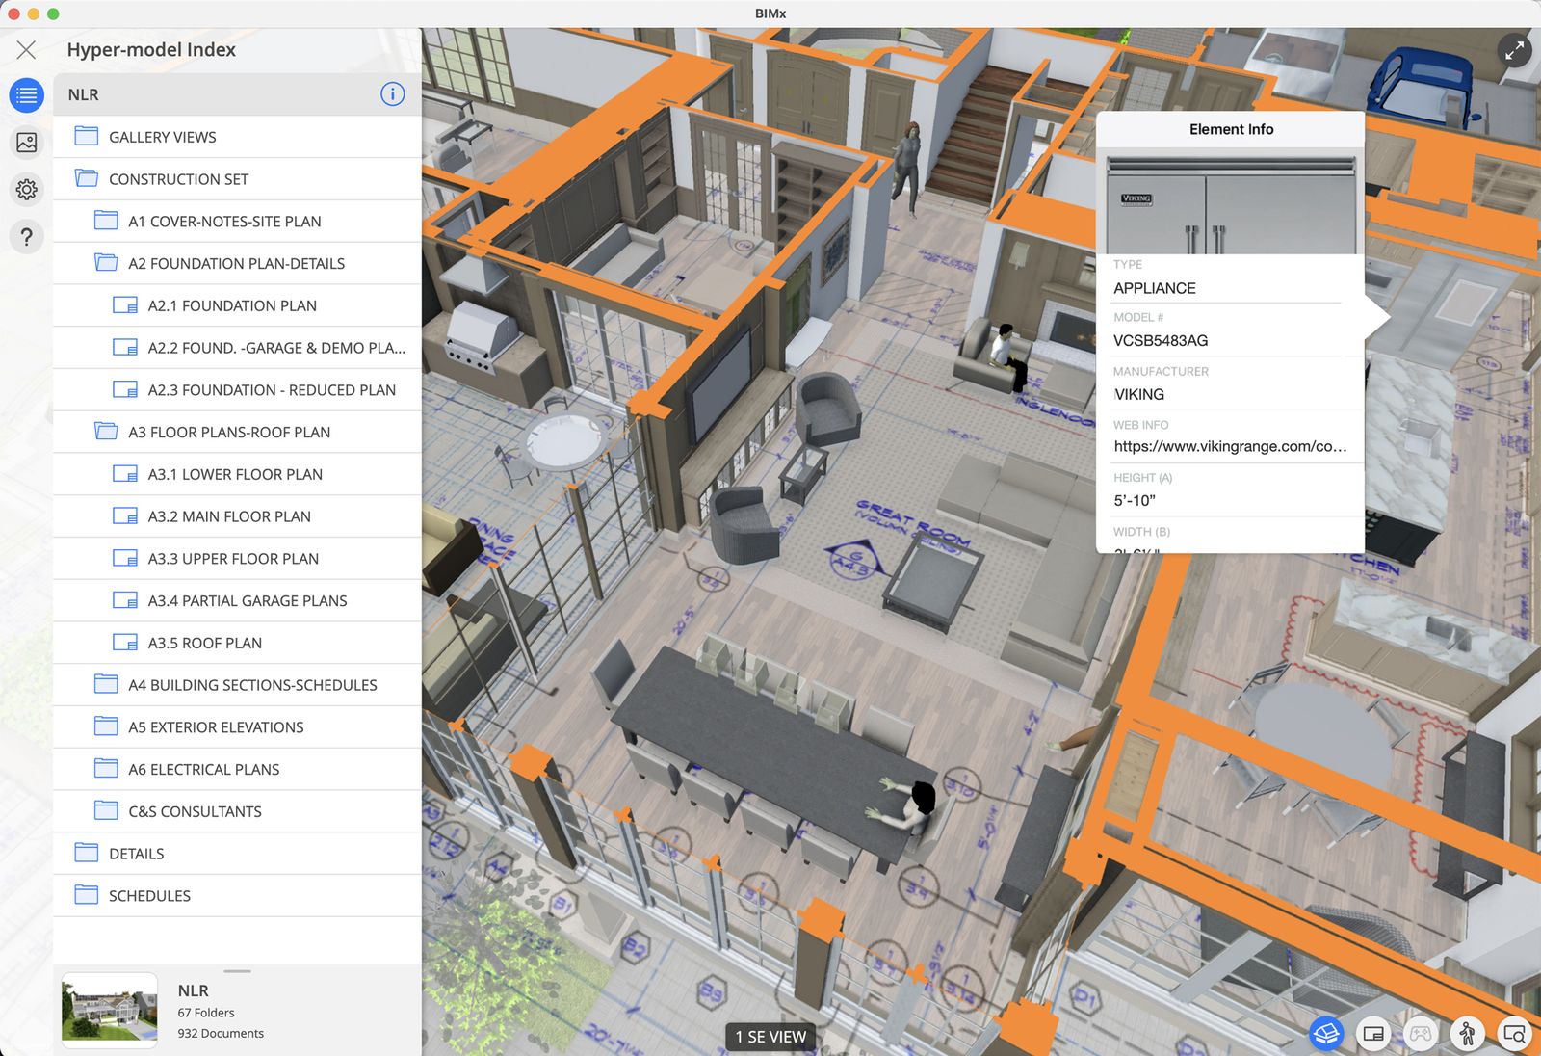Image resolution: width=1541 pixels, height=1056 pixels.
Task: Open the search magnifier view icon
Action: tap(1514, 1034)
